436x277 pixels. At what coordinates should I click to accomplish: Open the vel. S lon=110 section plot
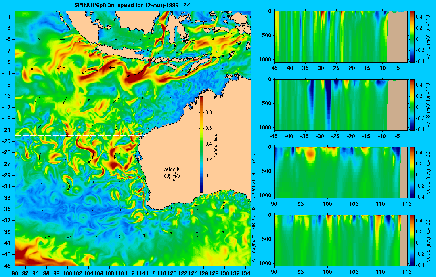341,104
